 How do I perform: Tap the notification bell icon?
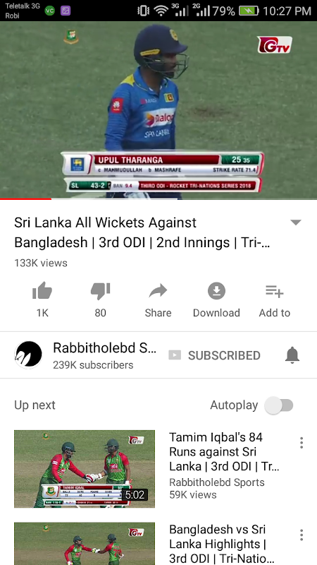coord(292,355)
